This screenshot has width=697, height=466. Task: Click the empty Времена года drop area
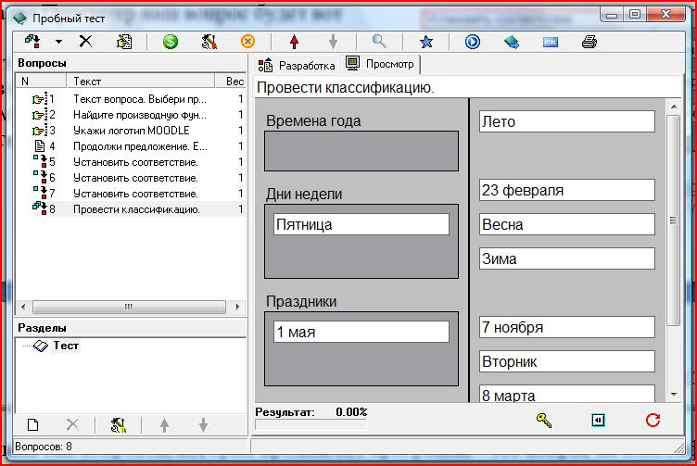click(x=361, y=151)
